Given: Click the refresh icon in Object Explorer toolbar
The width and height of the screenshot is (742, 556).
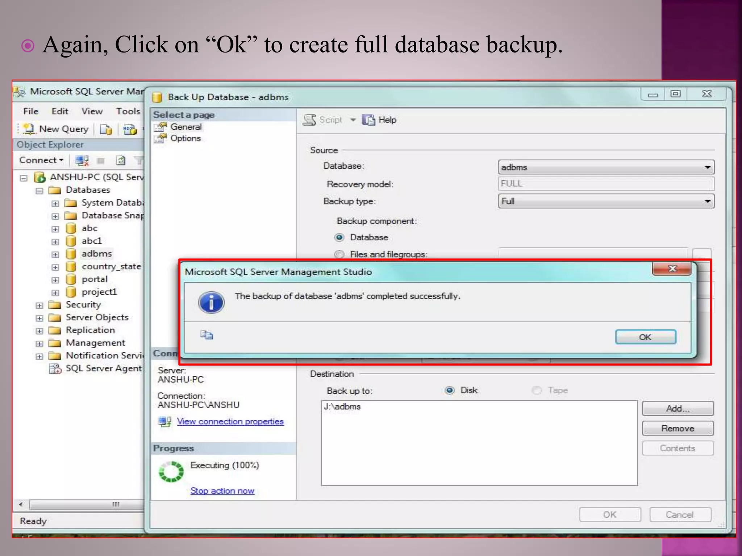Looking at the screenshot, I should [x=120, y=160].
